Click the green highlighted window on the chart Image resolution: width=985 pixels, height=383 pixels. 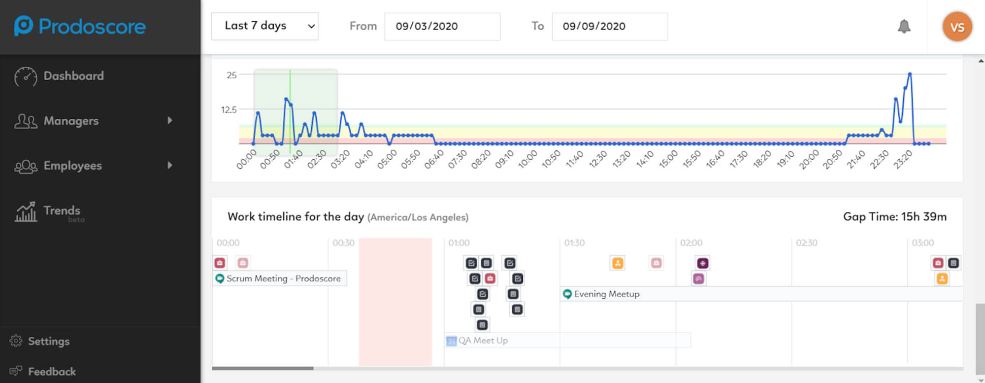pyautogui.click(x=295, y=112)
